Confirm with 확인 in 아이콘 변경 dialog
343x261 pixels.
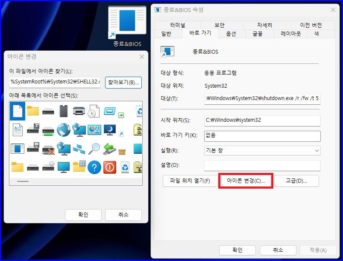tap(83, 215)
